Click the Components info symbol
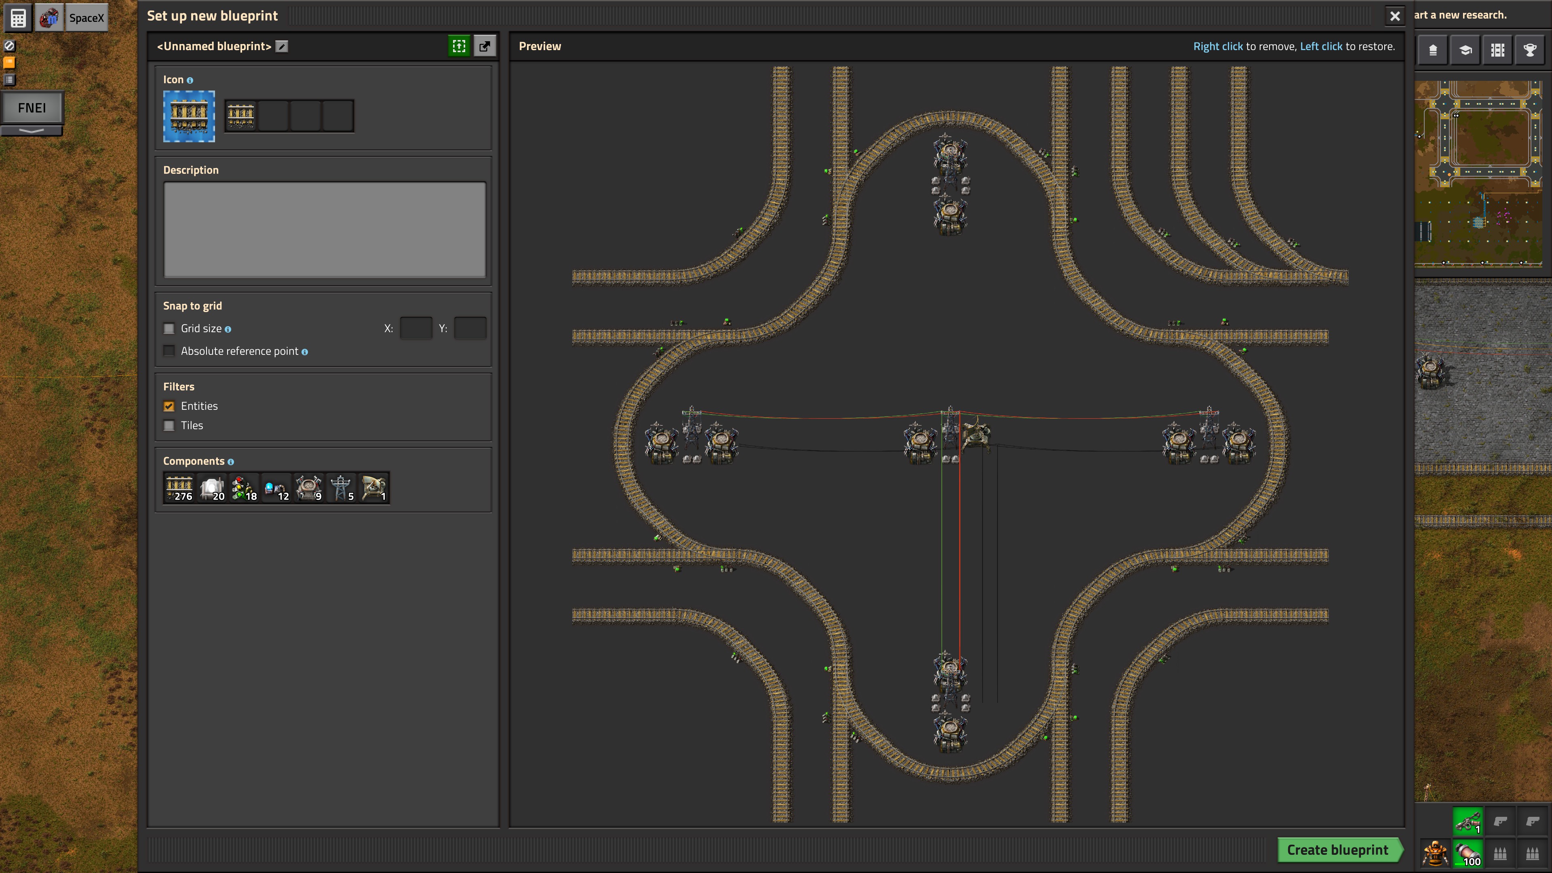The image size is (1552, 873). click(231, 462)
